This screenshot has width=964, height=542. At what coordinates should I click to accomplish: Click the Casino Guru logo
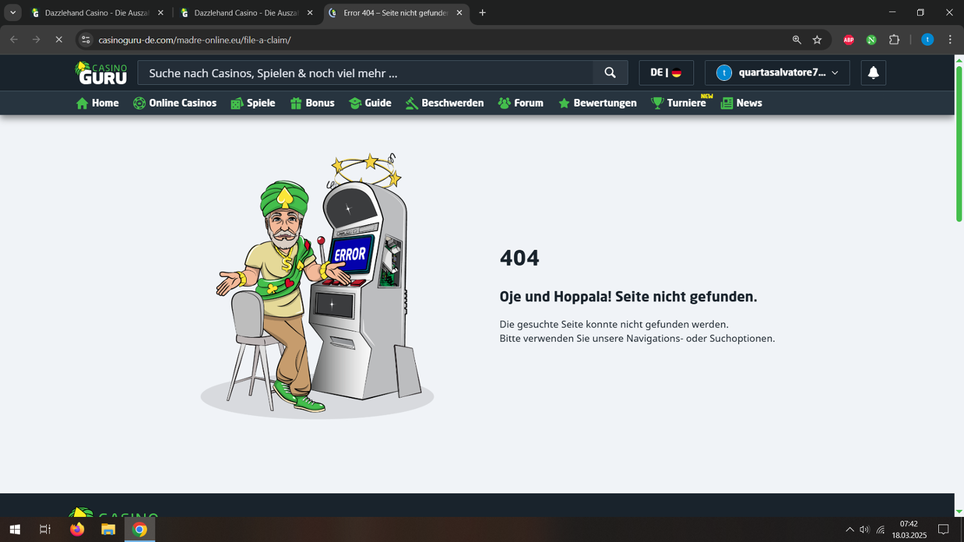101,73
